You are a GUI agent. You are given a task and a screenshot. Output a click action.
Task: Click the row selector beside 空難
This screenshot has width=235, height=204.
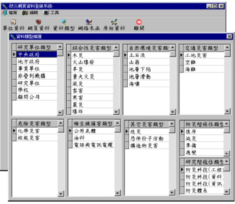181,62
